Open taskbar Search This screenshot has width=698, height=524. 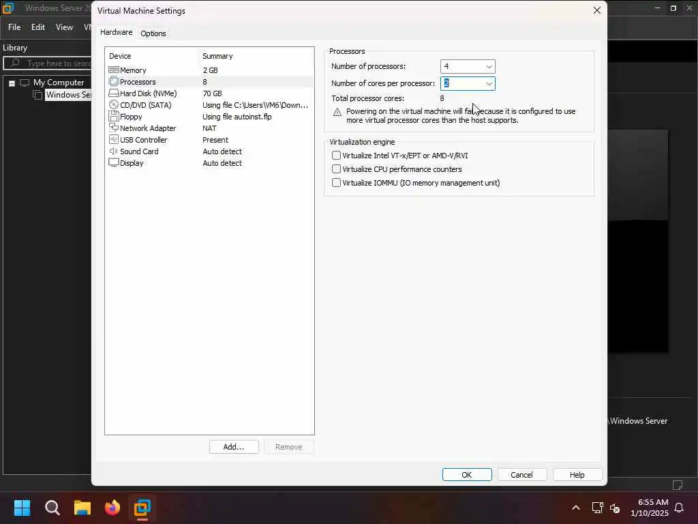coord(52,508)
